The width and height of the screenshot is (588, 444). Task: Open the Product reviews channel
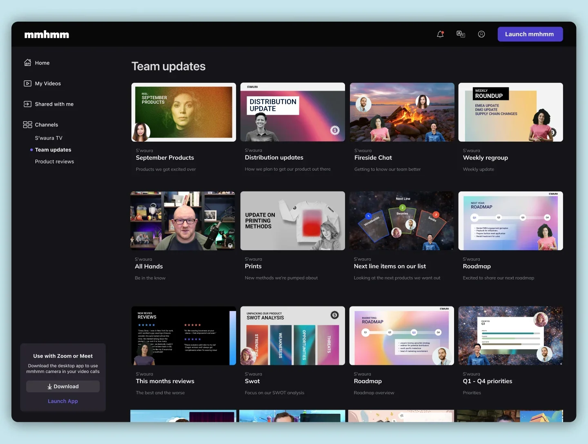[54, 162]
